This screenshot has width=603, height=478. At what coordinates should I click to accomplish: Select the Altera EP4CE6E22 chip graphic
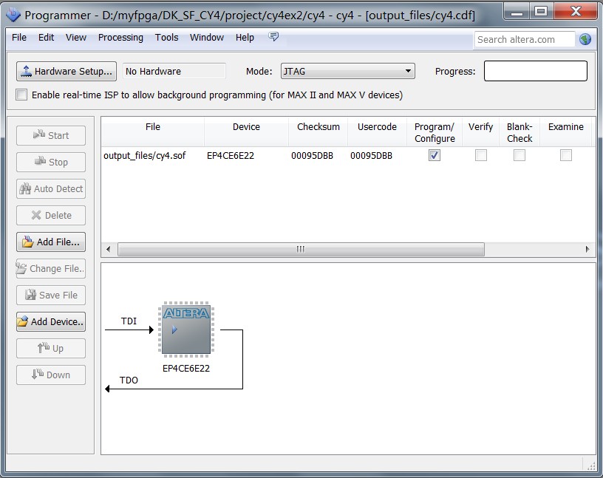[x=185, y=329]
